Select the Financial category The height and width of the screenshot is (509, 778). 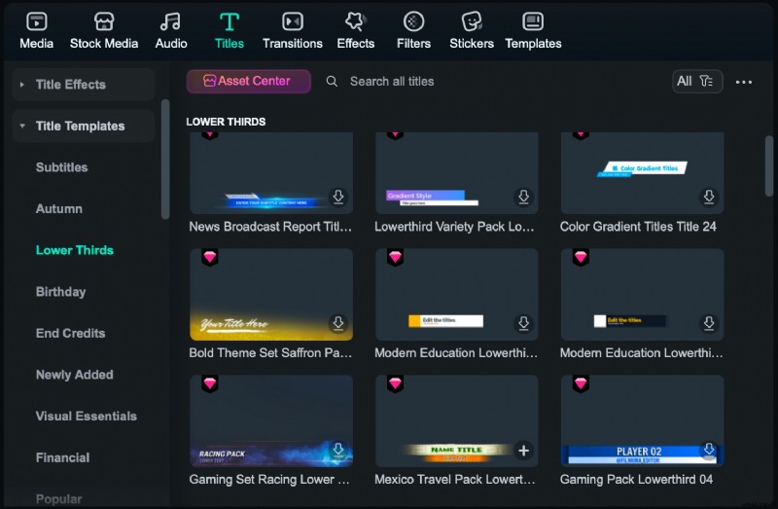click(x=62, y=457)
